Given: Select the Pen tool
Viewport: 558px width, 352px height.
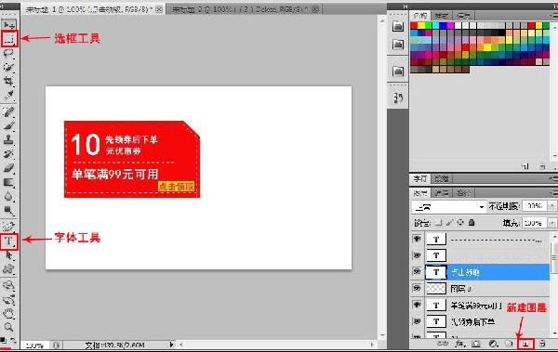Looking at the screenshot, I should pos(8,226).
